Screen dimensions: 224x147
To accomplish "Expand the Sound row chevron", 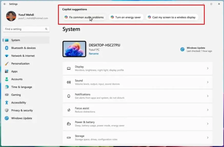I will point(208,82).
